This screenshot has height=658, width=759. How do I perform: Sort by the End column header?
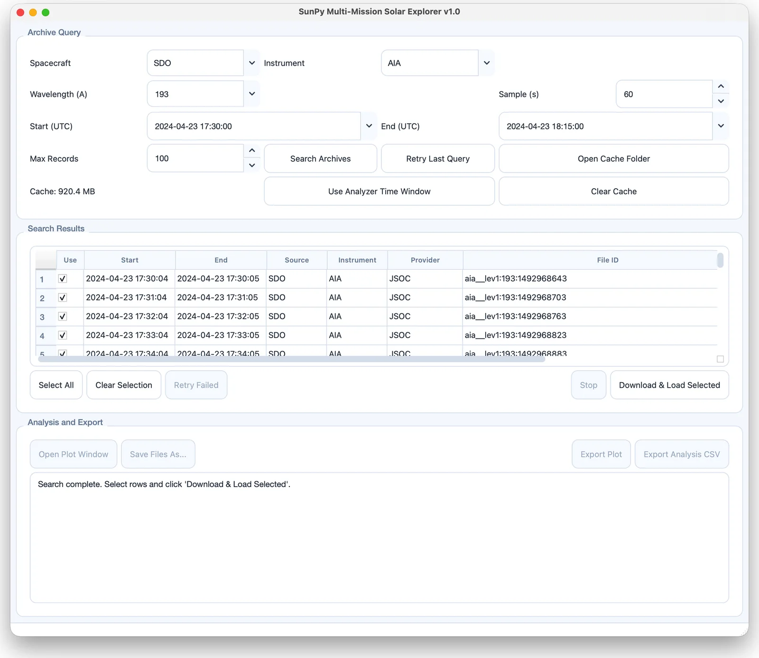coord(221,260)
